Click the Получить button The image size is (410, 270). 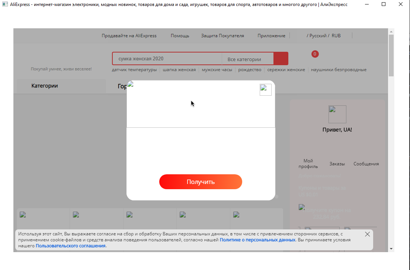coord(201,182)
